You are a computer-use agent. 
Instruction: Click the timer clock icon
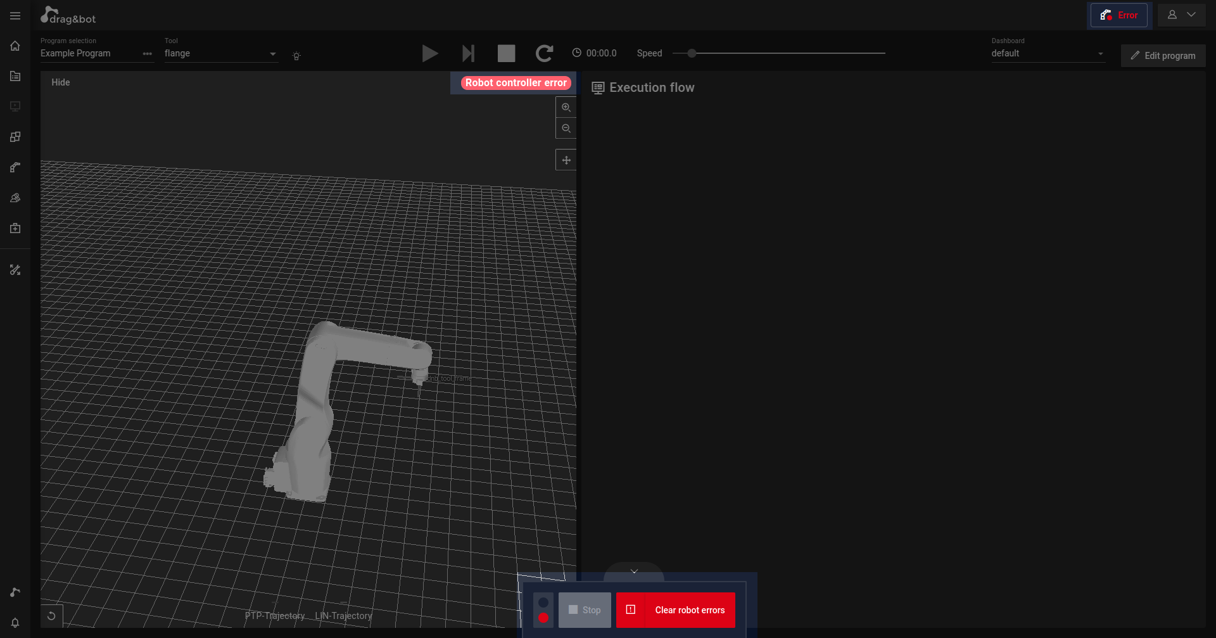point(576,53)
